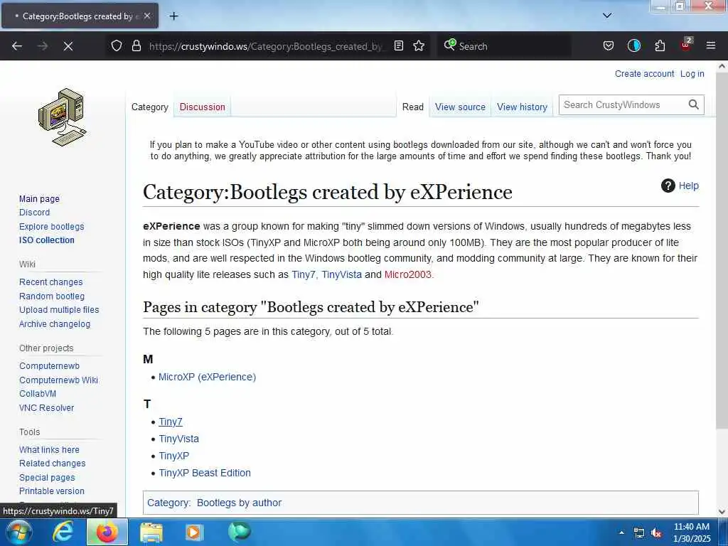Open MicroXP (eXPerience) page
This screenshot has width=728, height=546.
[207, 377]
